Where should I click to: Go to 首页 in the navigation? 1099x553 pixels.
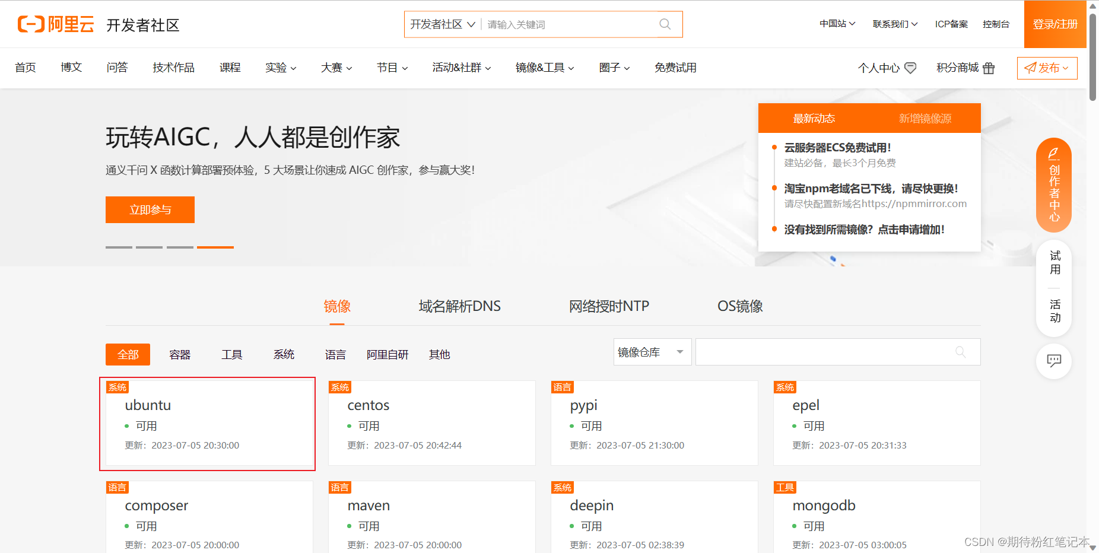tap(26, 68)
